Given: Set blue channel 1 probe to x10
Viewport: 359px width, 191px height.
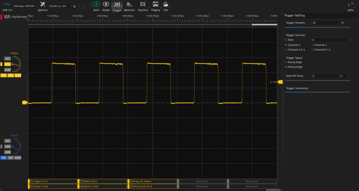Looking at the screenshot, I should click(7, 147).
